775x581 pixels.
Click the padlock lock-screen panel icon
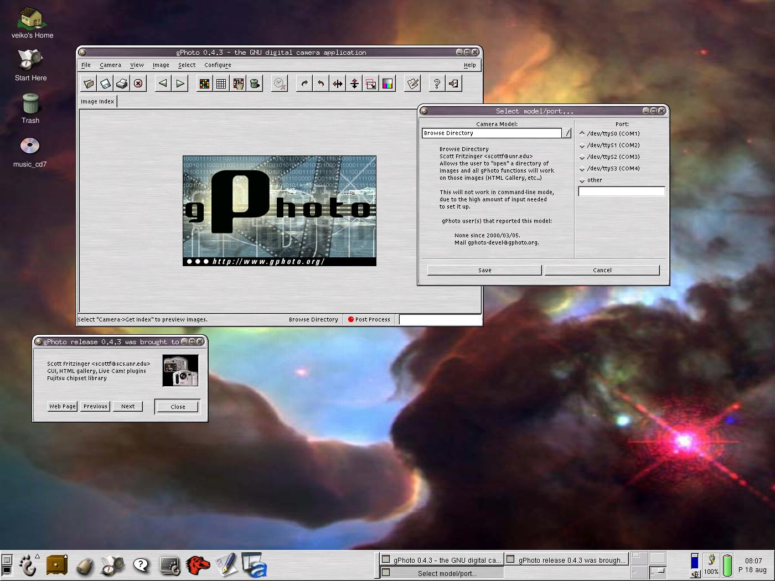point(85,566)
